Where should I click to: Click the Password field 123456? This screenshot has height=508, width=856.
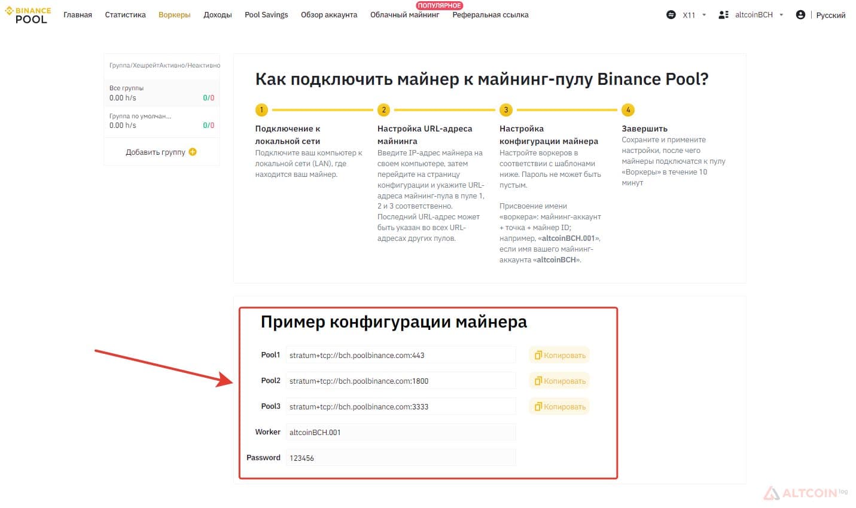pos(401,458)
